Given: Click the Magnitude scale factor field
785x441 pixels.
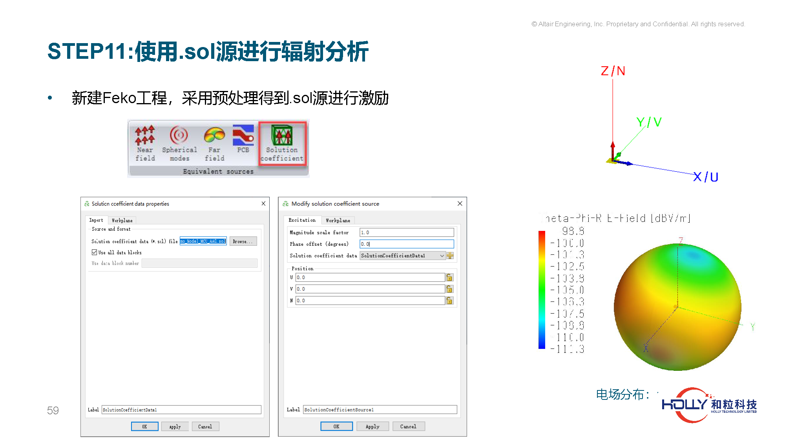Looking at the screenshot, I should (x=406, y=232).
